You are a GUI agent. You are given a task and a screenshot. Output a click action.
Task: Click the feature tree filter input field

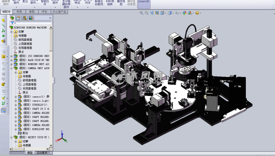[x=32, y=23]
